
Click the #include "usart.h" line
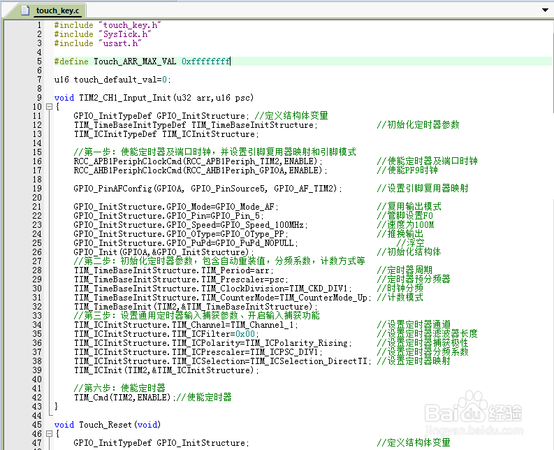click(98, 43)
